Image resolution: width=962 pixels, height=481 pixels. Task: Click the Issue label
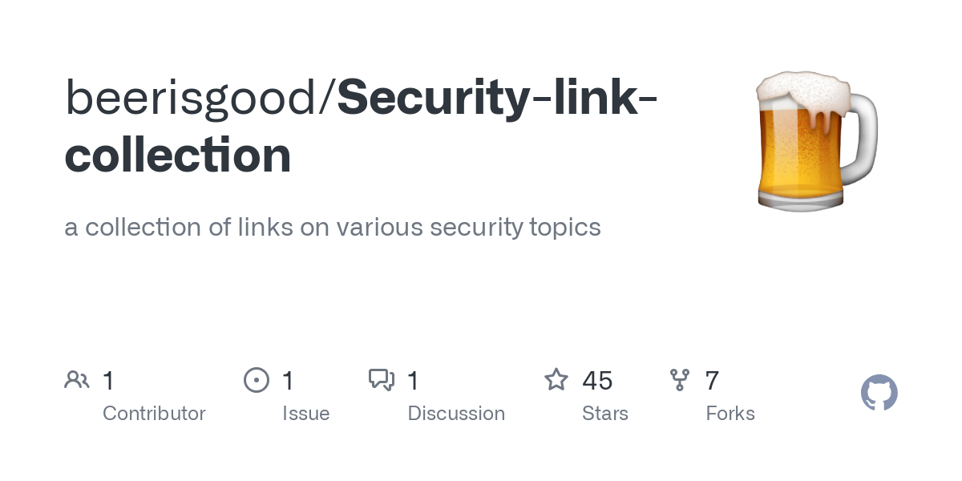(306, 414)
